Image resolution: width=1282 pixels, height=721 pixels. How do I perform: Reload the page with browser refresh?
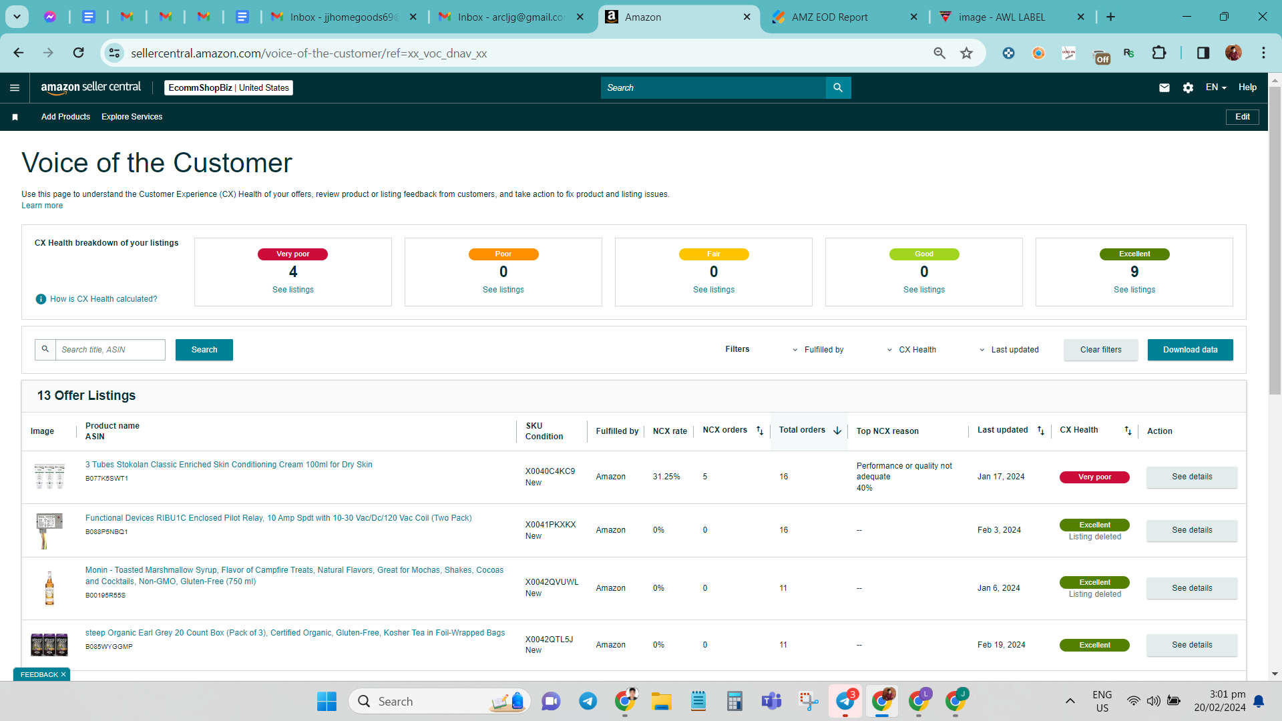coord(78,53)
